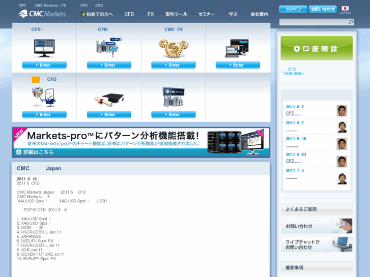
Task: Open the 2011 6 16 sidebar article
Action: point(292,145)
